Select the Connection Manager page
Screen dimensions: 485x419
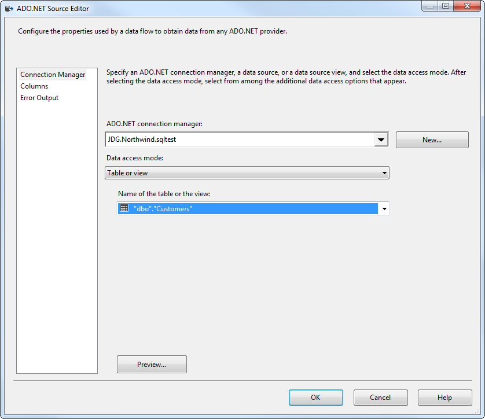tap(53, 75)
